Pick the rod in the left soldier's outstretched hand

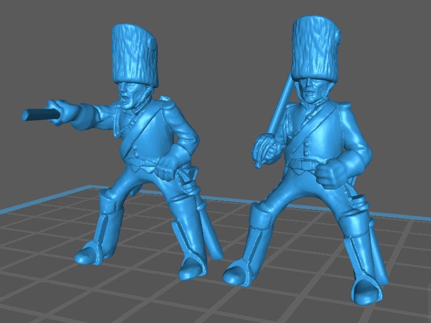[39, 114]
